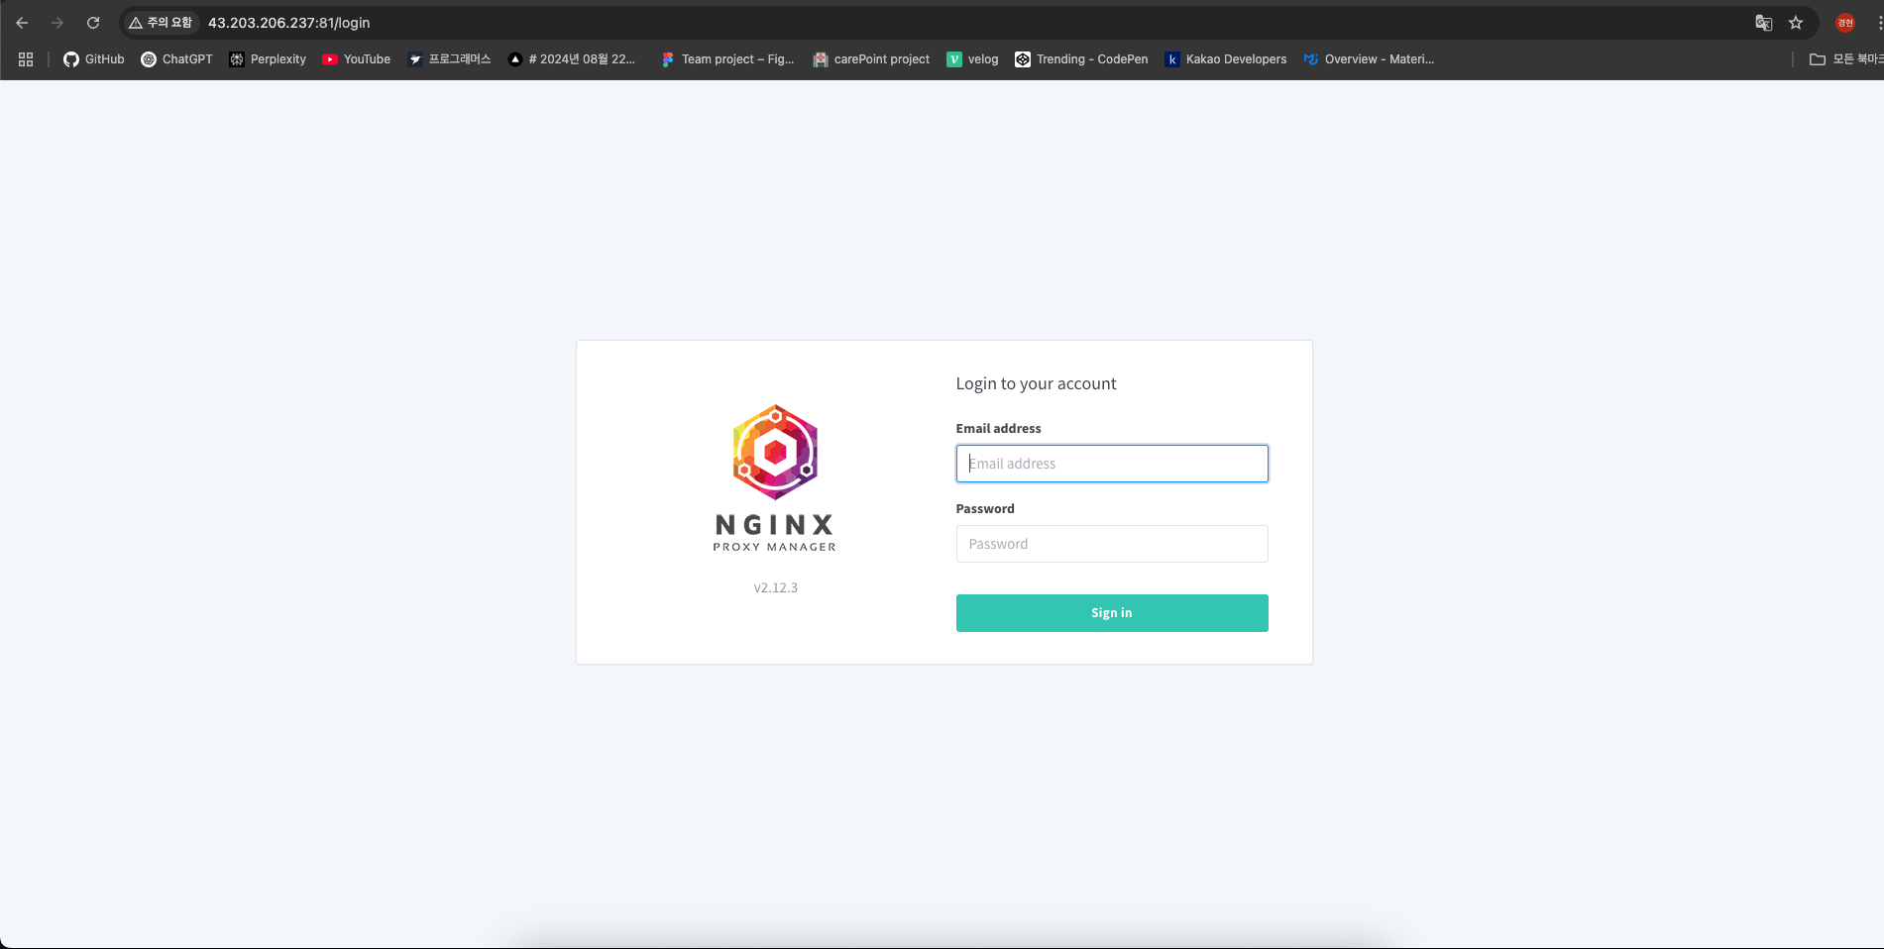This screenshot has width=1884, height=949.
Task: Click the v2.12.3 version text
Action: (775, 587)
